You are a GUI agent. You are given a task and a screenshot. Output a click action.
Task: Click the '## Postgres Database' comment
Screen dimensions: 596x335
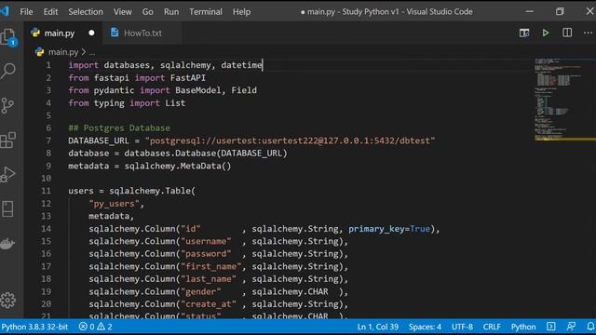(x=119, y=128)
